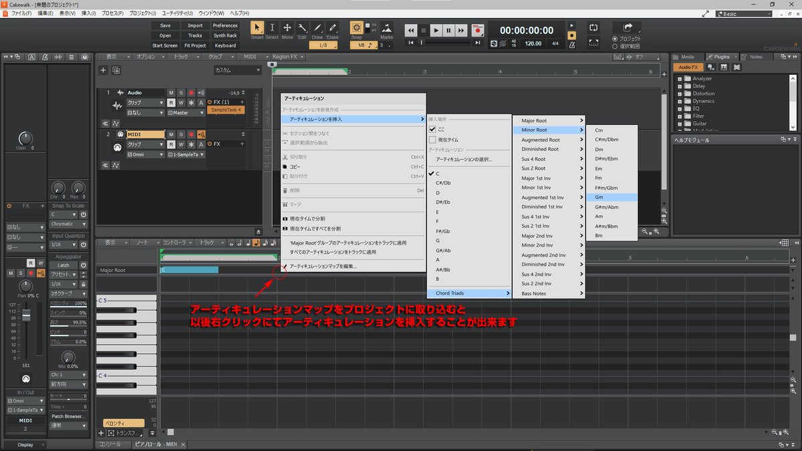Click the transport Record button
This screenshot has height=451, width=802.
click(477, 30)
